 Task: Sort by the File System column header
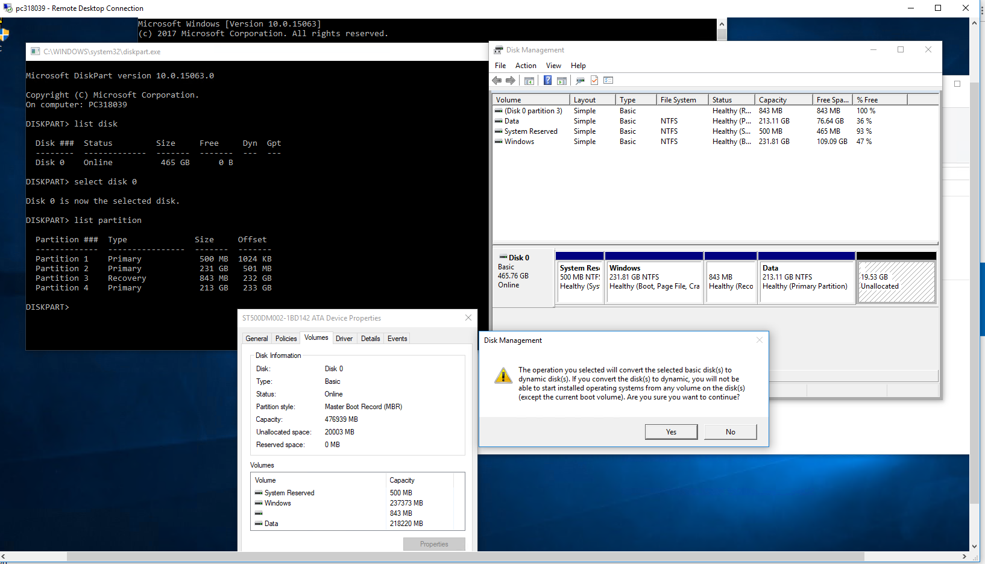[682, 100]
